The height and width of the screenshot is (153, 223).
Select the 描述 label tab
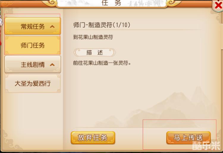[95, 52]
